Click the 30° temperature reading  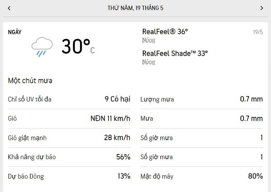[x=78, y=46]
